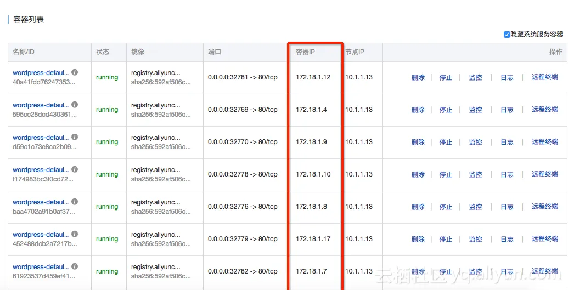
Task: Open container name link above baa4702a91b0af37
Action: (x=41, y=202)
